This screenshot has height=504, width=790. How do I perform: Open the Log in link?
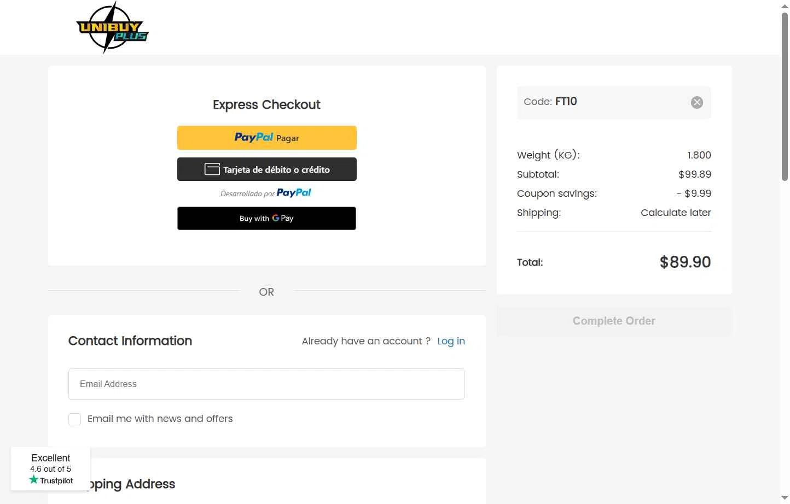tap(451, 341)
